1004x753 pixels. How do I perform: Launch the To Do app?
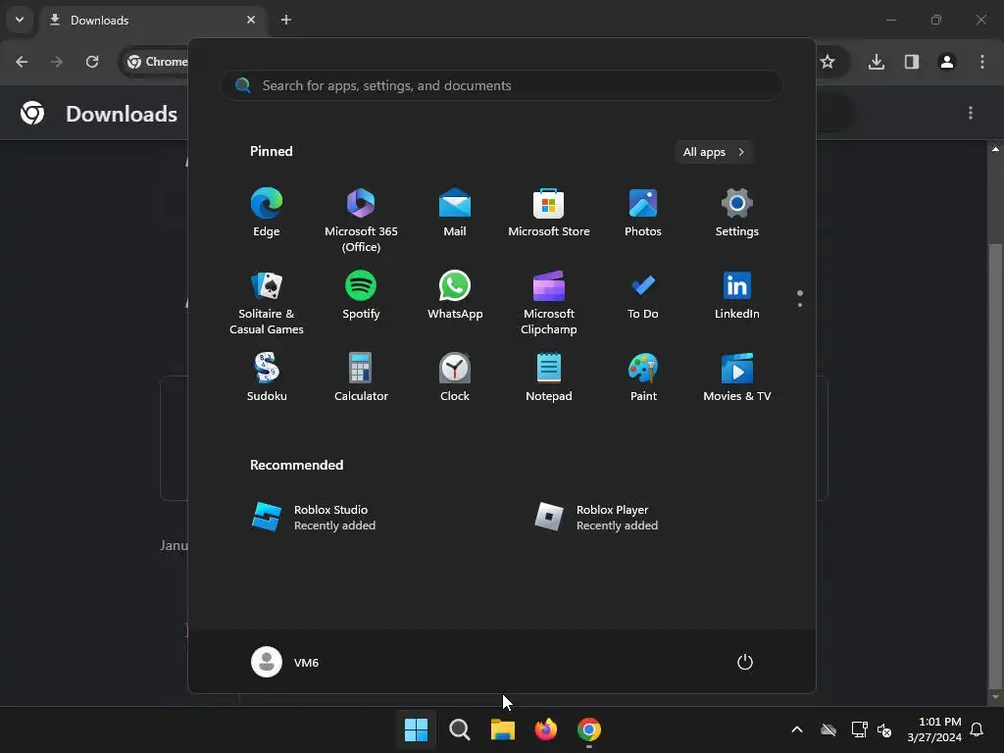point(643,296)
